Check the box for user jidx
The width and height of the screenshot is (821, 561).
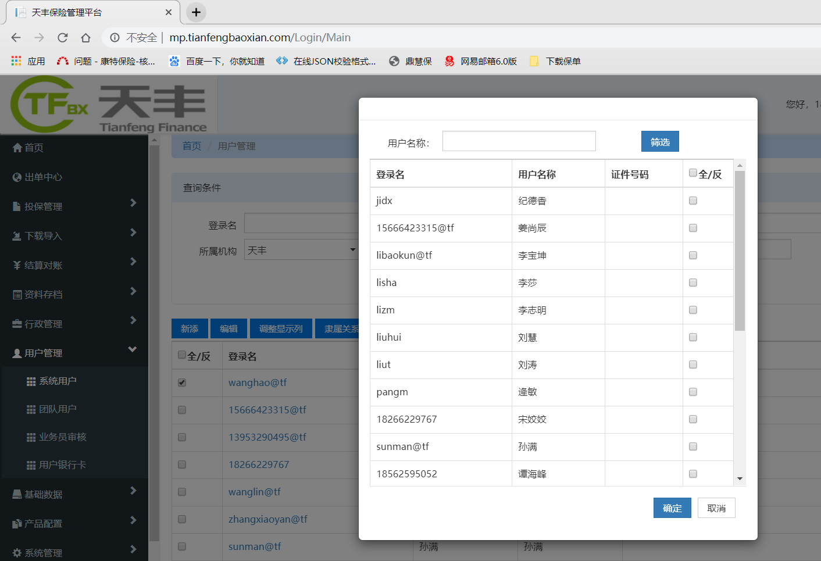[693, 201]
